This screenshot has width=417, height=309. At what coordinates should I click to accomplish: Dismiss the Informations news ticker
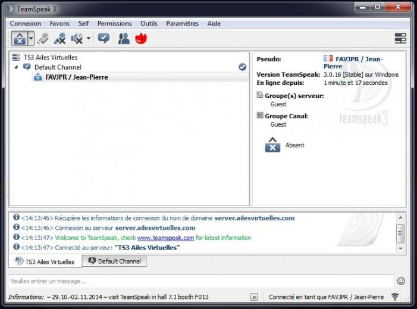[254, 297]
